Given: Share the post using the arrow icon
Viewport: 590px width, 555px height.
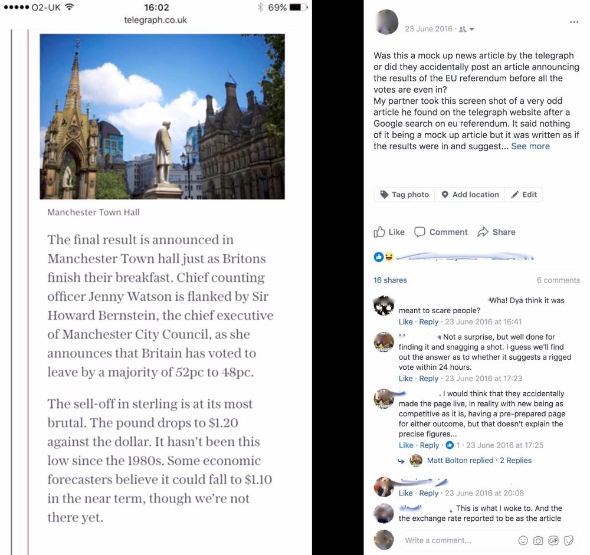Looking at the screenshot, I should pyautogui.click(x=483, y=232).
